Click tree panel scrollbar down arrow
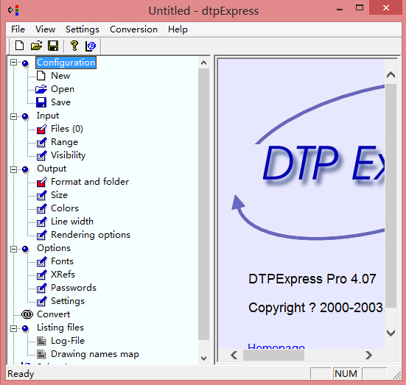This screenshot has width=406, height=385. [204, 358]
